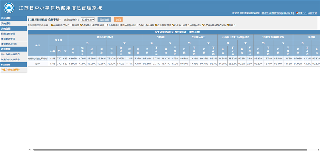This screenshot has width=320, height=151.
Task: Toggle the 体重指数(BMI) checkbox
Action: (x=52, y=25)
